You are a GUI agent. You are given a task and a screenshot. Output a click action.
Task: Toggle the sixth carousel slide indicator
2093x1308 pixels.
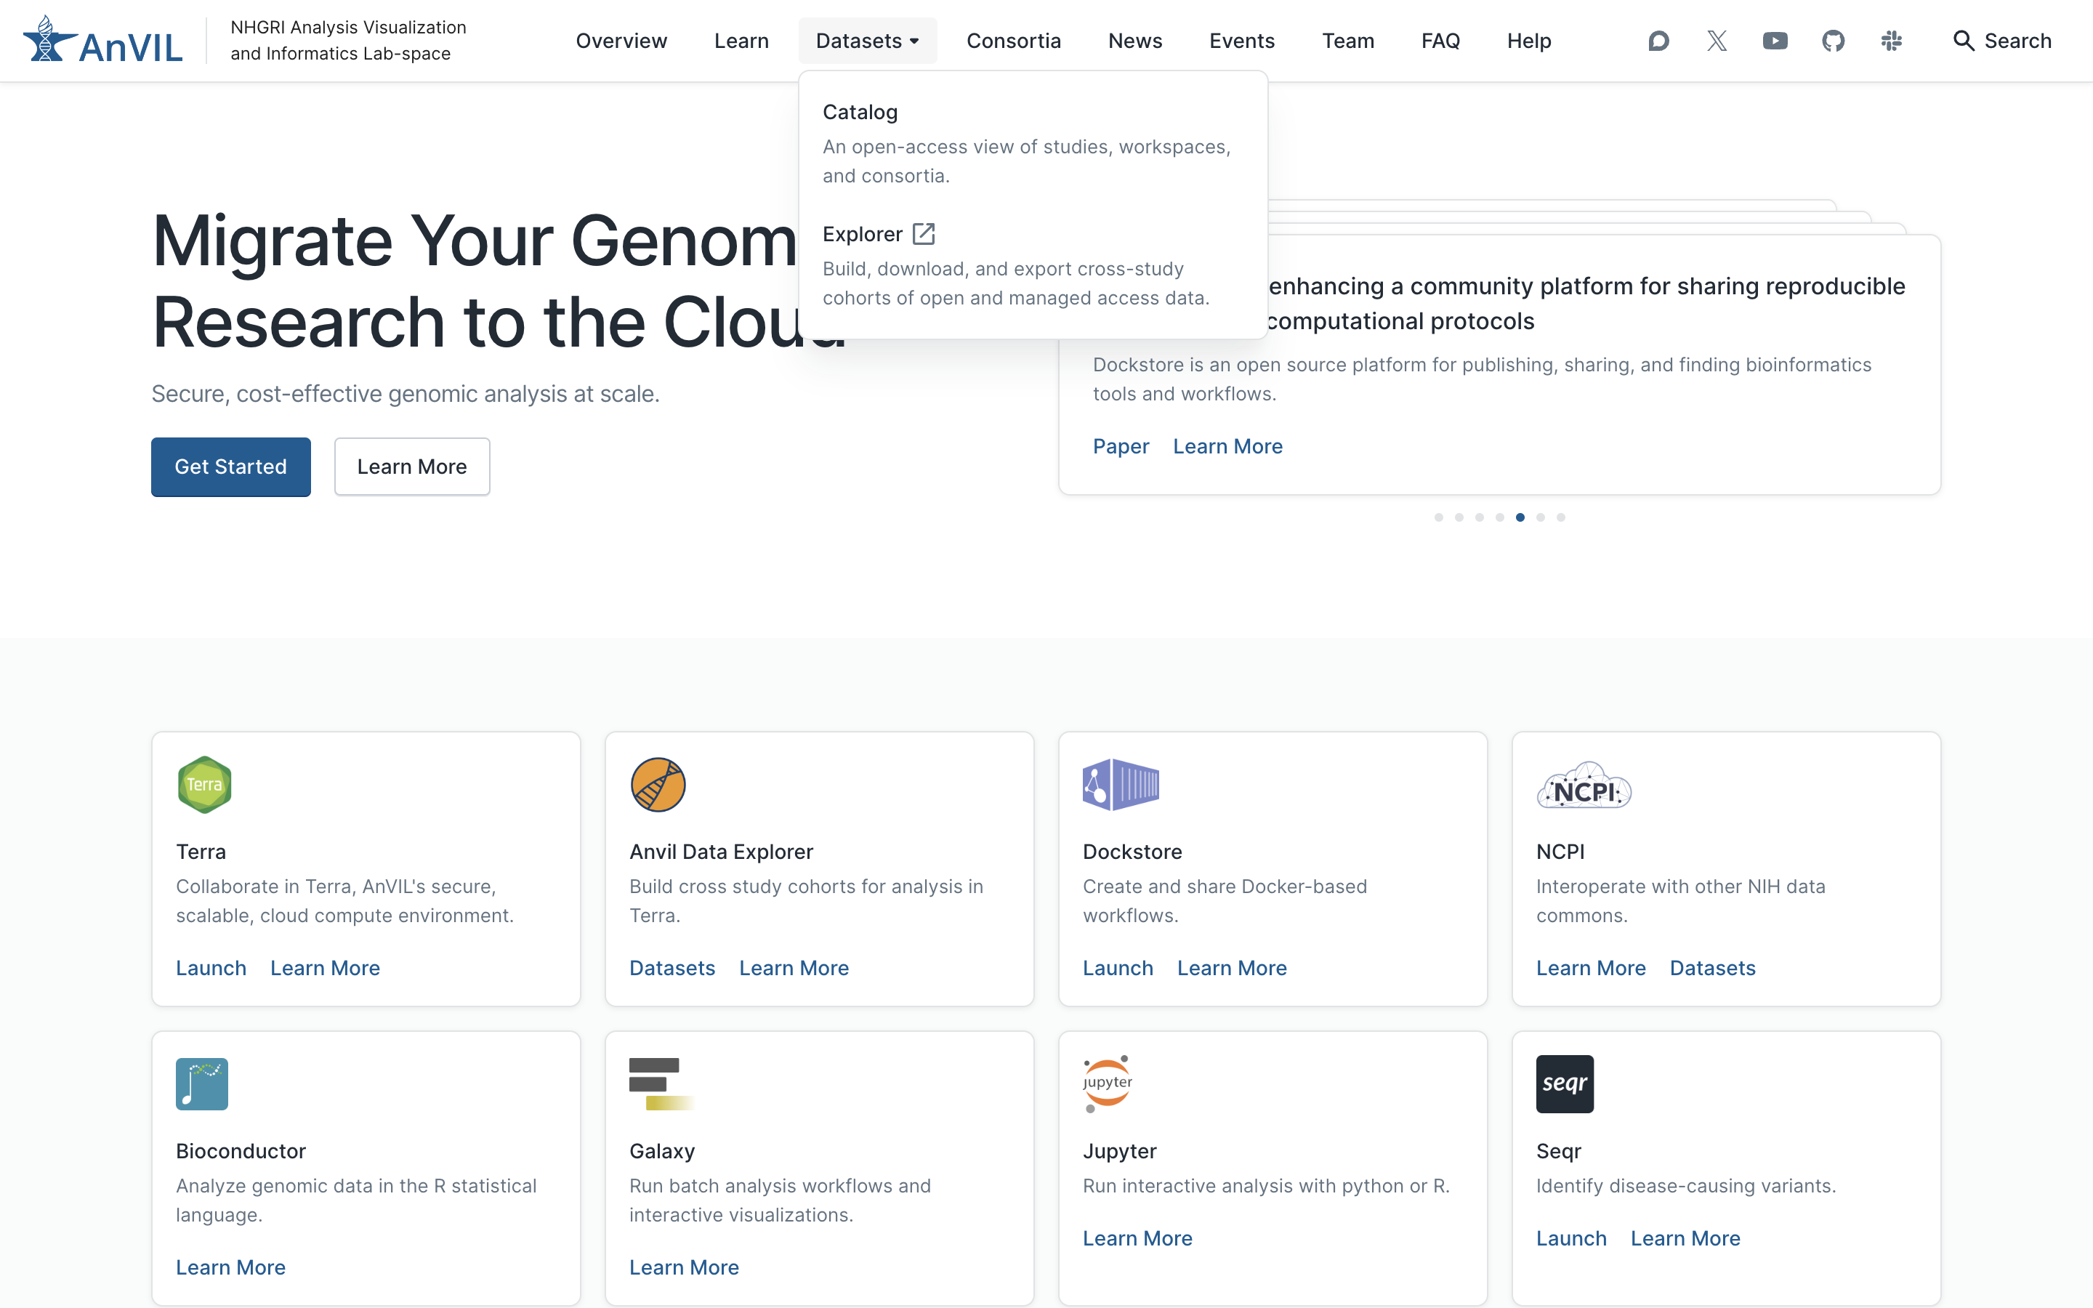coord(1540,517)
